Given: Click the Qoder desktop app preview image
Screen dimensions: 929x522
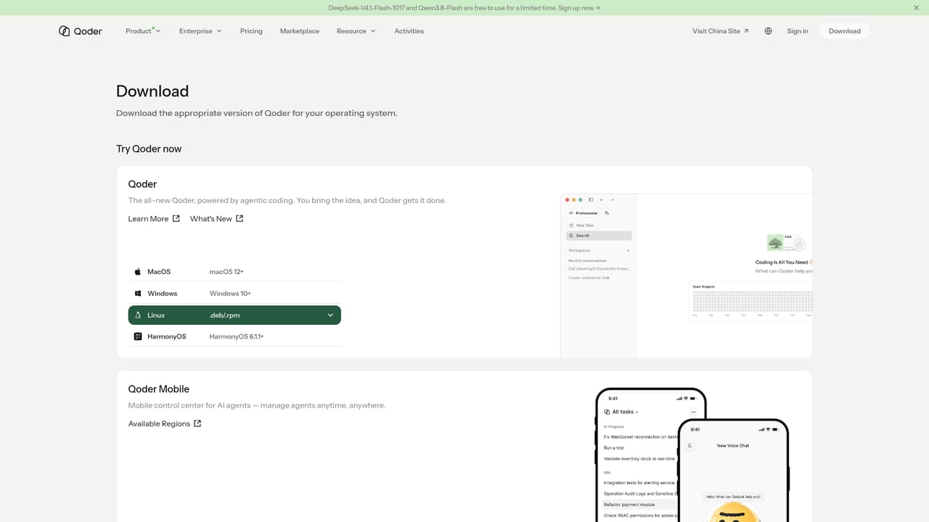Looking at the screenshot, I should (686, 275).
